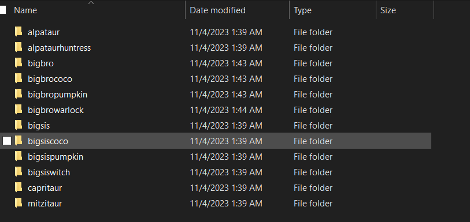
Task: Toggle sort direction arrow above Name
Action: (91, 3)
